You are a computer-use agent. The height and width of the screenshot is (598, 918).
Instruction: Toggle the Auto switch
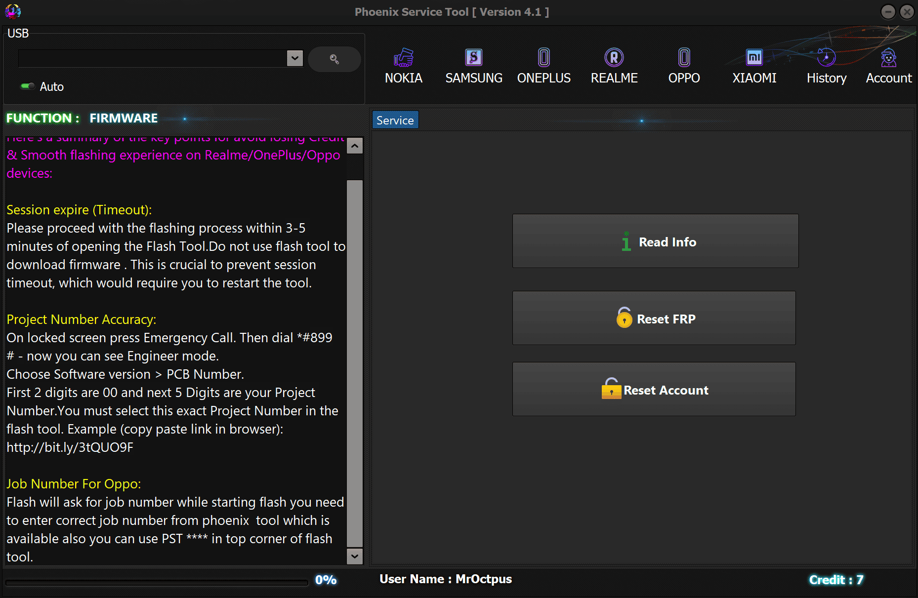tap(28, 86)
